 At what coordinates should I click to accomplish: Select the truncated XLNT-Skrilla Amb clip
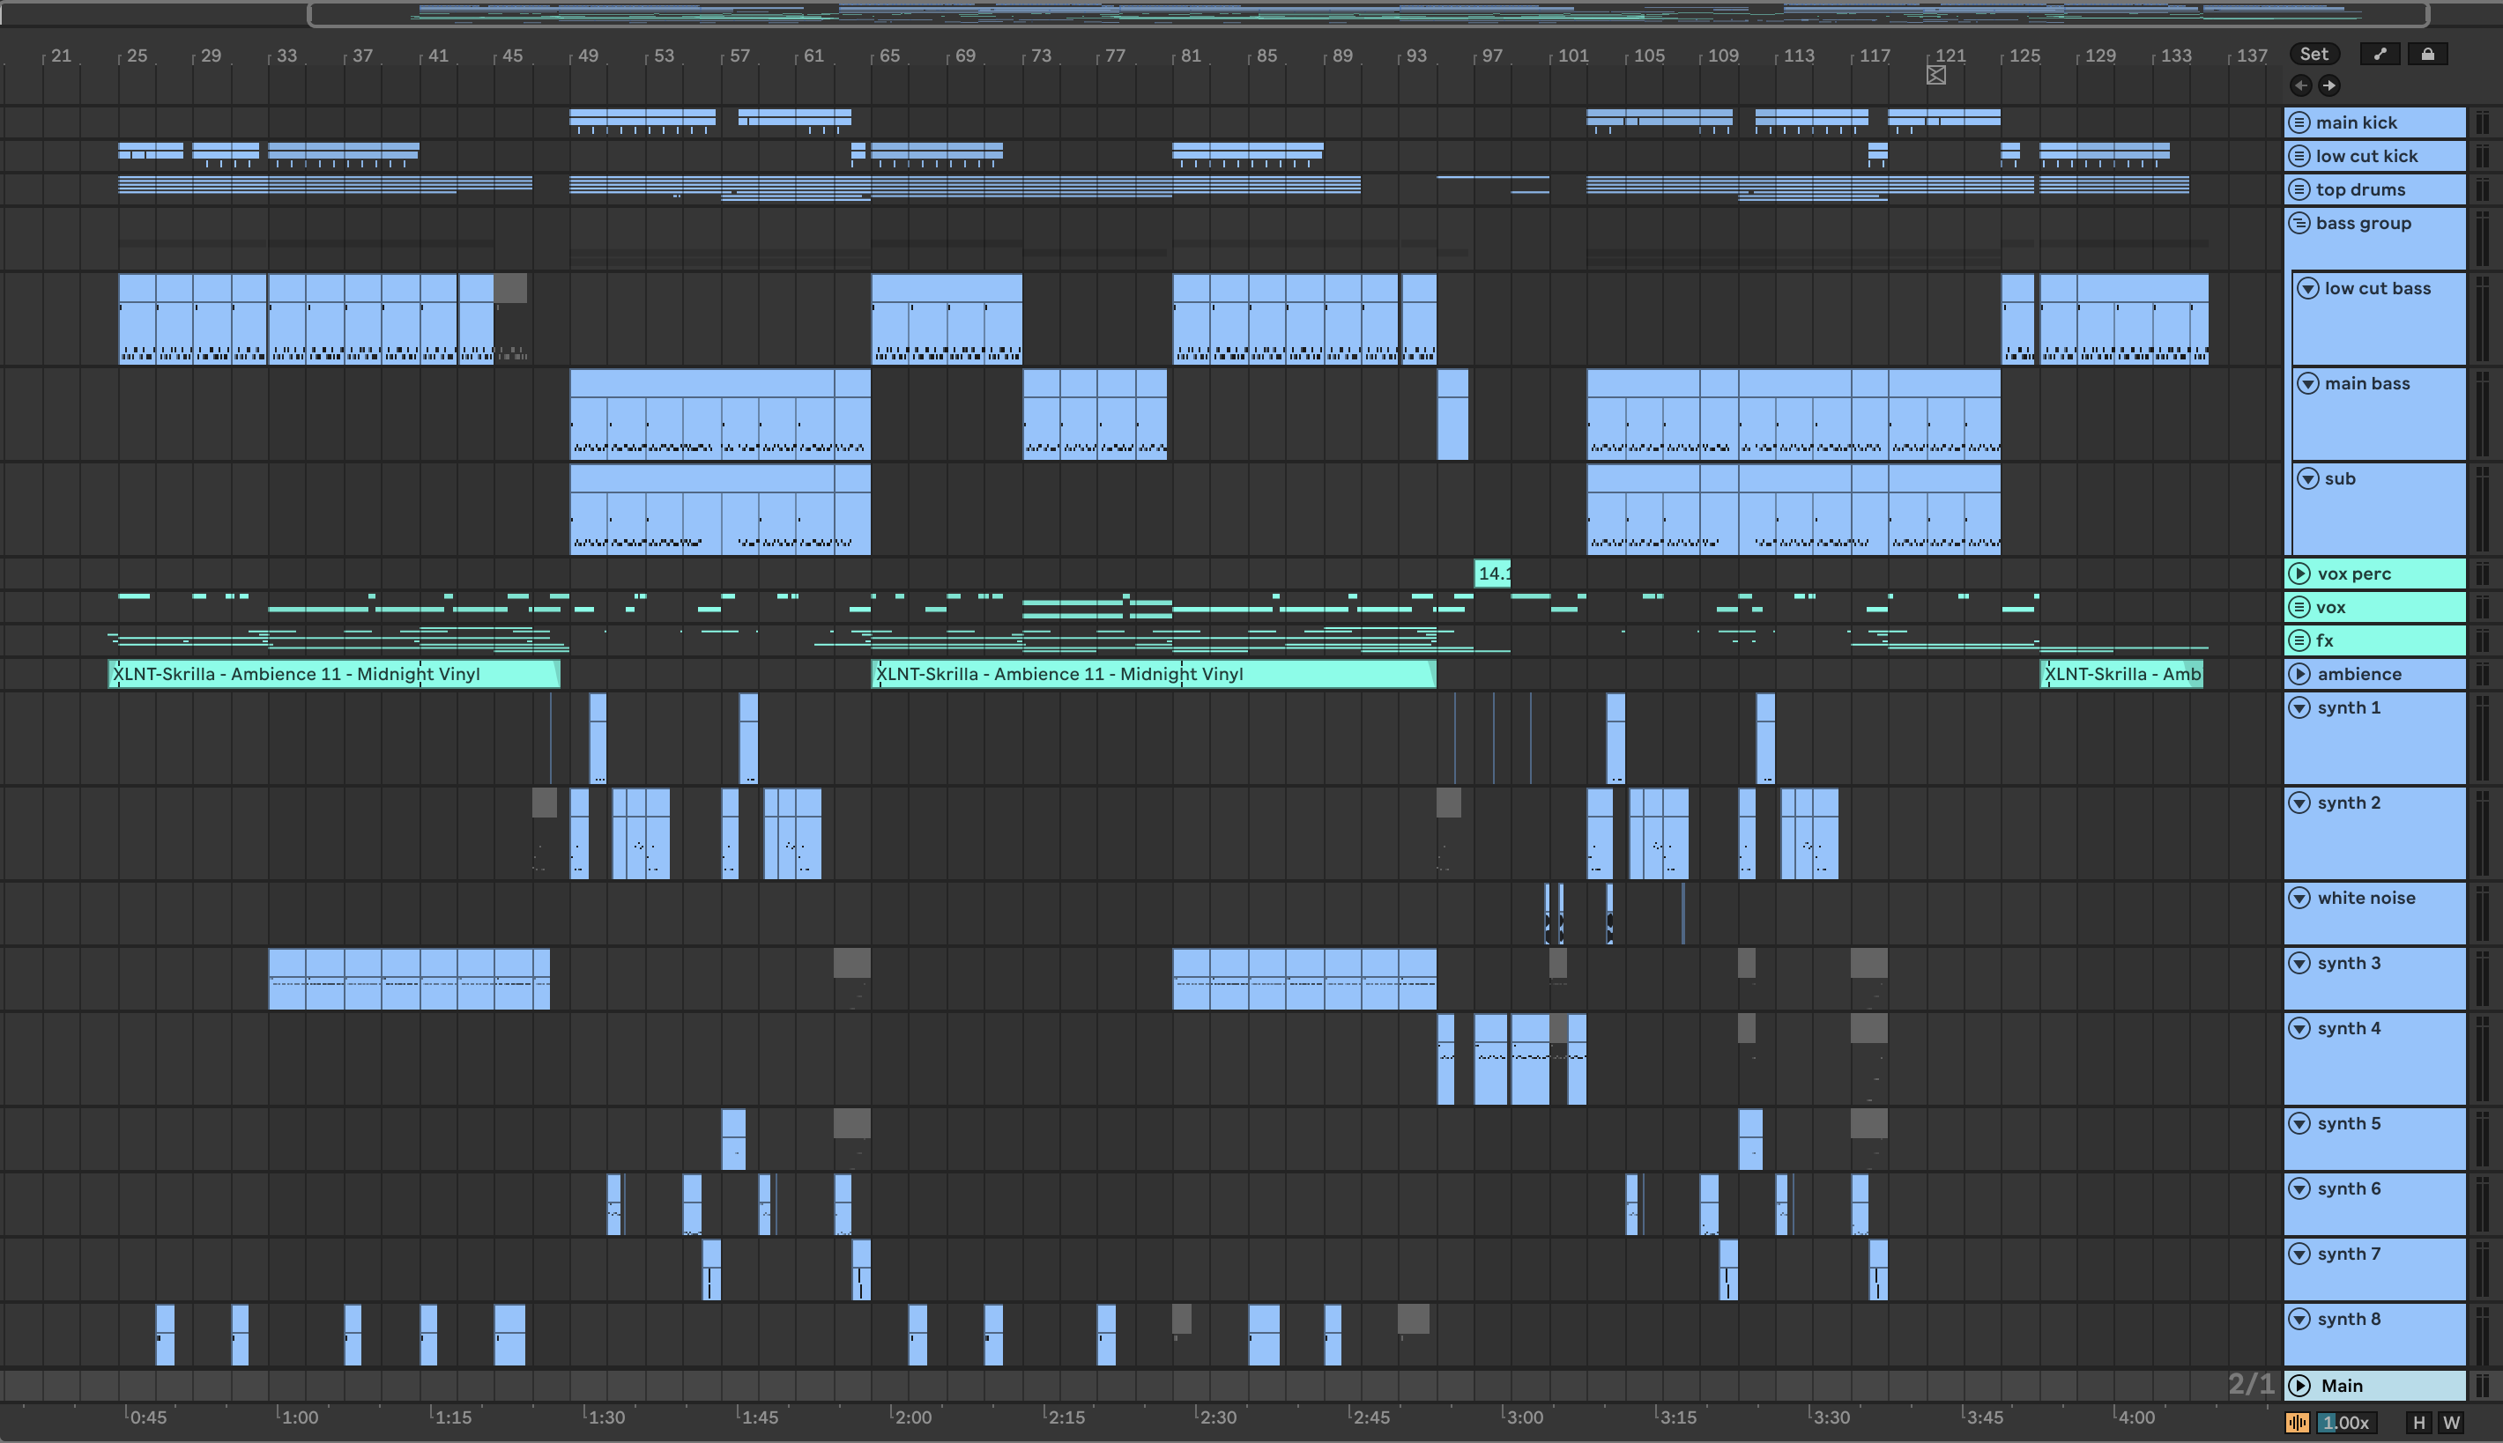(x=2121, y=674)
